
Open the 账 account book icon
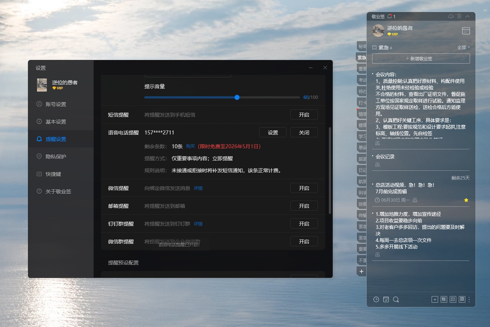pos(444,299)
